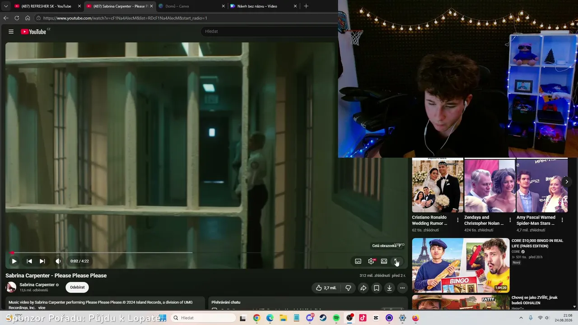Open Firefox from the taskbar

416,318
